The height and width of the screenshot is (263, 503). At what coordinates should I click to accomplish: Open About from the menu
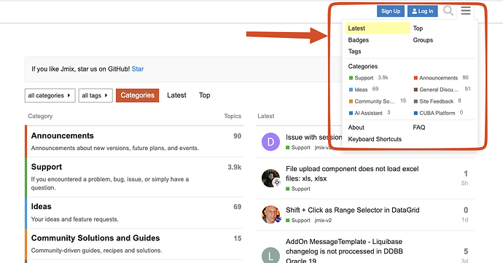pyautogui.click(x=356, y=127)
